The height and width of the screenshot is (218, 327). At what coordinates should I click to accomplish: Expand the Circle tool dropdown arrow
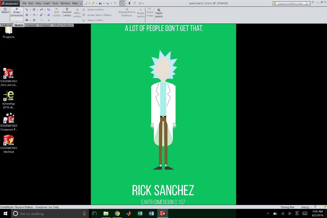coord(37,10)
